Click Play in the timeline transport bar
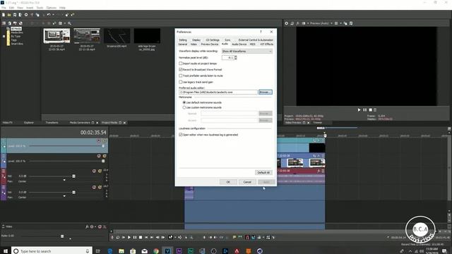Screen dimensions: 452x254 point(129,237)
